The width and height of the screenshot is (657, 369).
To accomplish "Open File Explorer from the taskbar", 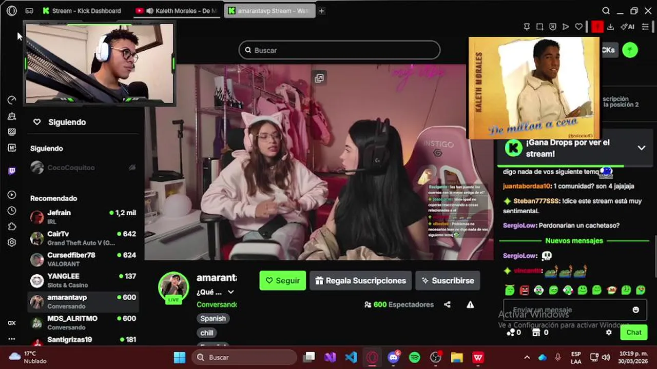I will tap(457, 357).
